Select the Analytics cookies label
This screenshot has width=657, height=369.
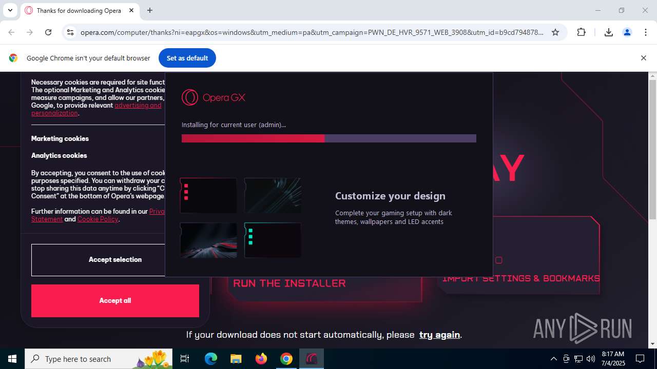coord(59,155)
